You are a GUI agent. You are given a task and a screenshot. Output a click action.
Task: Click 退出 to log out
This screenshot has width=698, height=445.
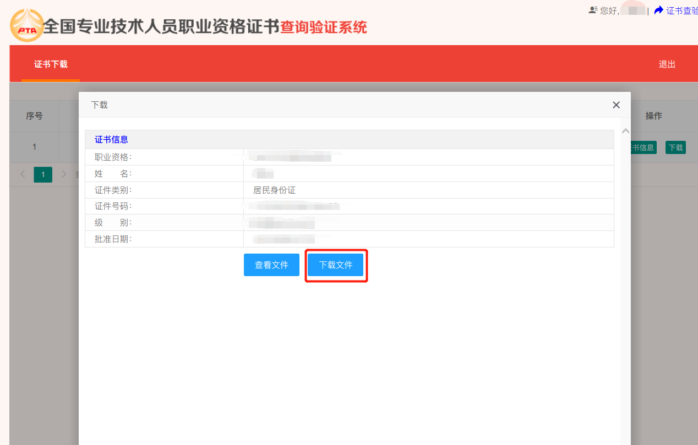coord(667,64)
